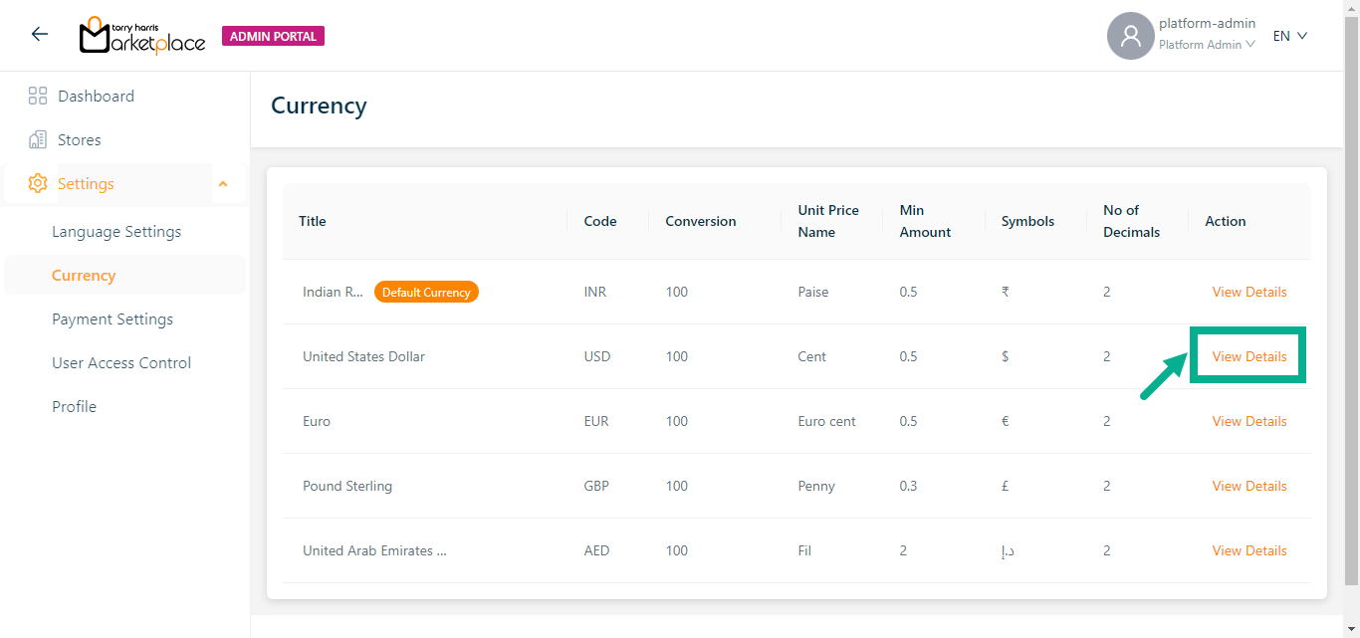Viewport: 1360px width, 638px height.
Task: Open the EN language dropdown
Action: click(1289, 36)
